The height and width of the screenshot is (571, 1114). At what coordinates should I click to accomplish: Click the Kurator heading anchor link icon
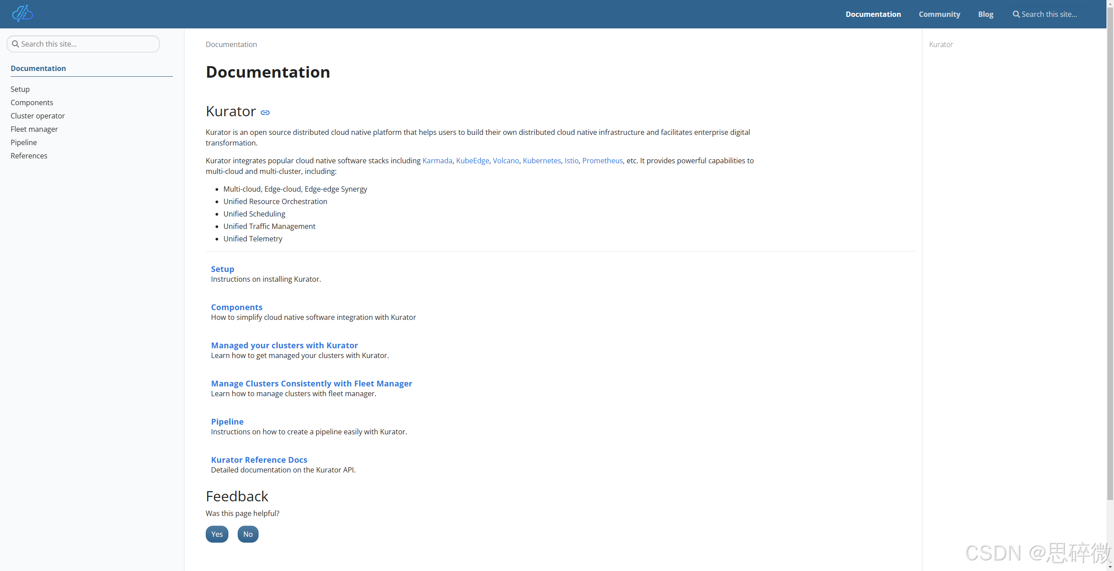pyautogui.click(x=265, y=113)
